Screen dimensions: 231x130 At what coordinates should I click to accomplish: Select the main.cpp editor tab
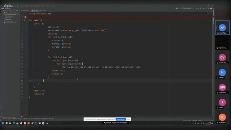pos(35,11)
